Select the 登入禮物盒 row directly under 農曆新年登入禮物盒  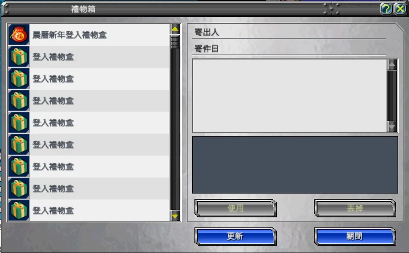click(x=88, y=57)
